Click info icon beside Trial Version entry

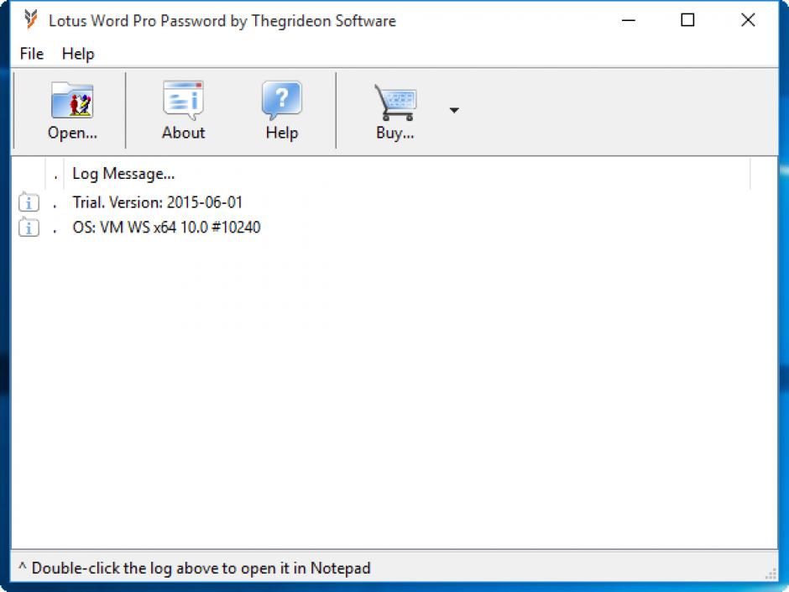point(29,202)
